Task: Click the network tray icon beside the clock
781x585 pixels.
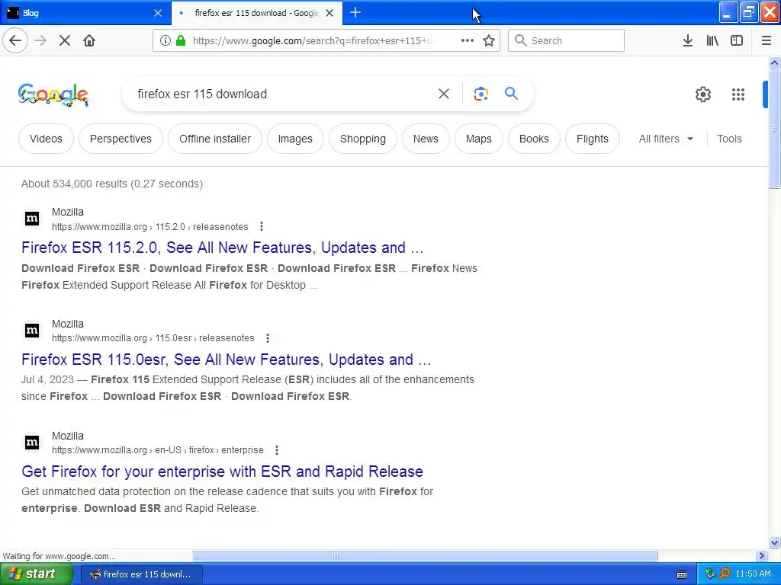Action: [x=710, y=574]
